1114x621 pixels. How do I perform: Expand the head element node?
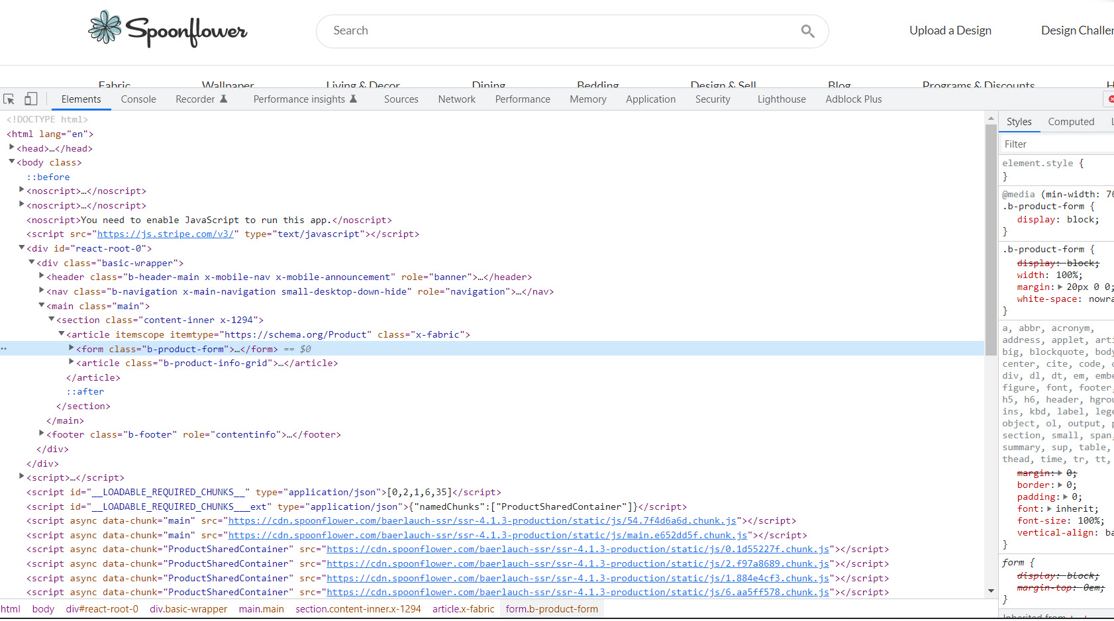pyautogui.click(x=12, y=148)
